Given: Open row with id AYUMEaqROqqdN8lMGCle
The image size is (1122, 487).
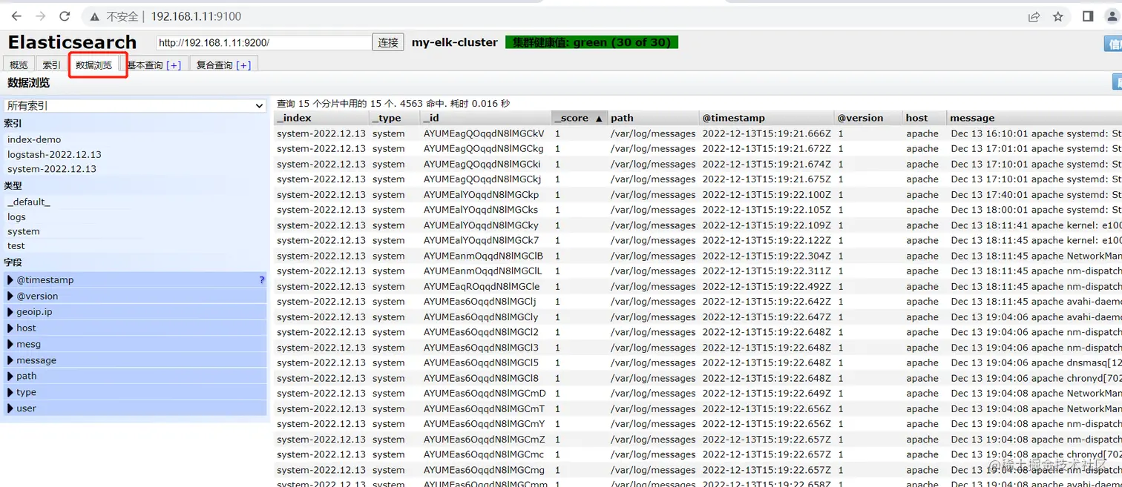Looking at the screenshot, I should 482,286.
